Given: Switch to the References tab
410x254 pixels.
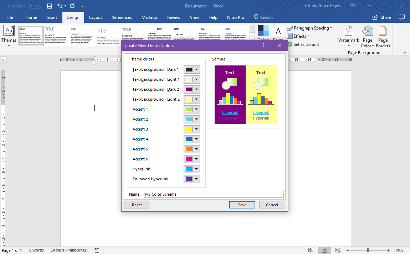Looking at the screenshot, I should [122, 17].
